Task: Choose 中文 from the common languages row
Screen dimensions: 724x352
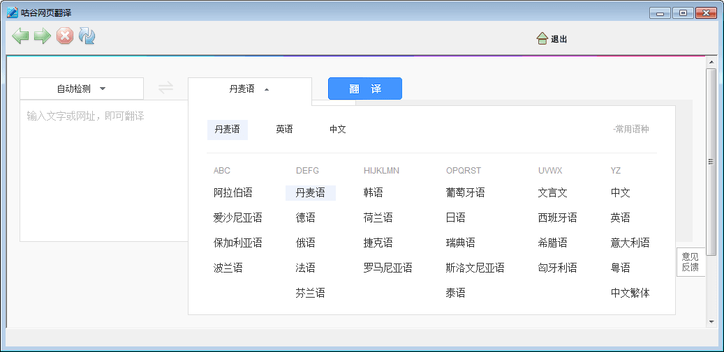Action: pyautogui.click(x=338, y=130)
